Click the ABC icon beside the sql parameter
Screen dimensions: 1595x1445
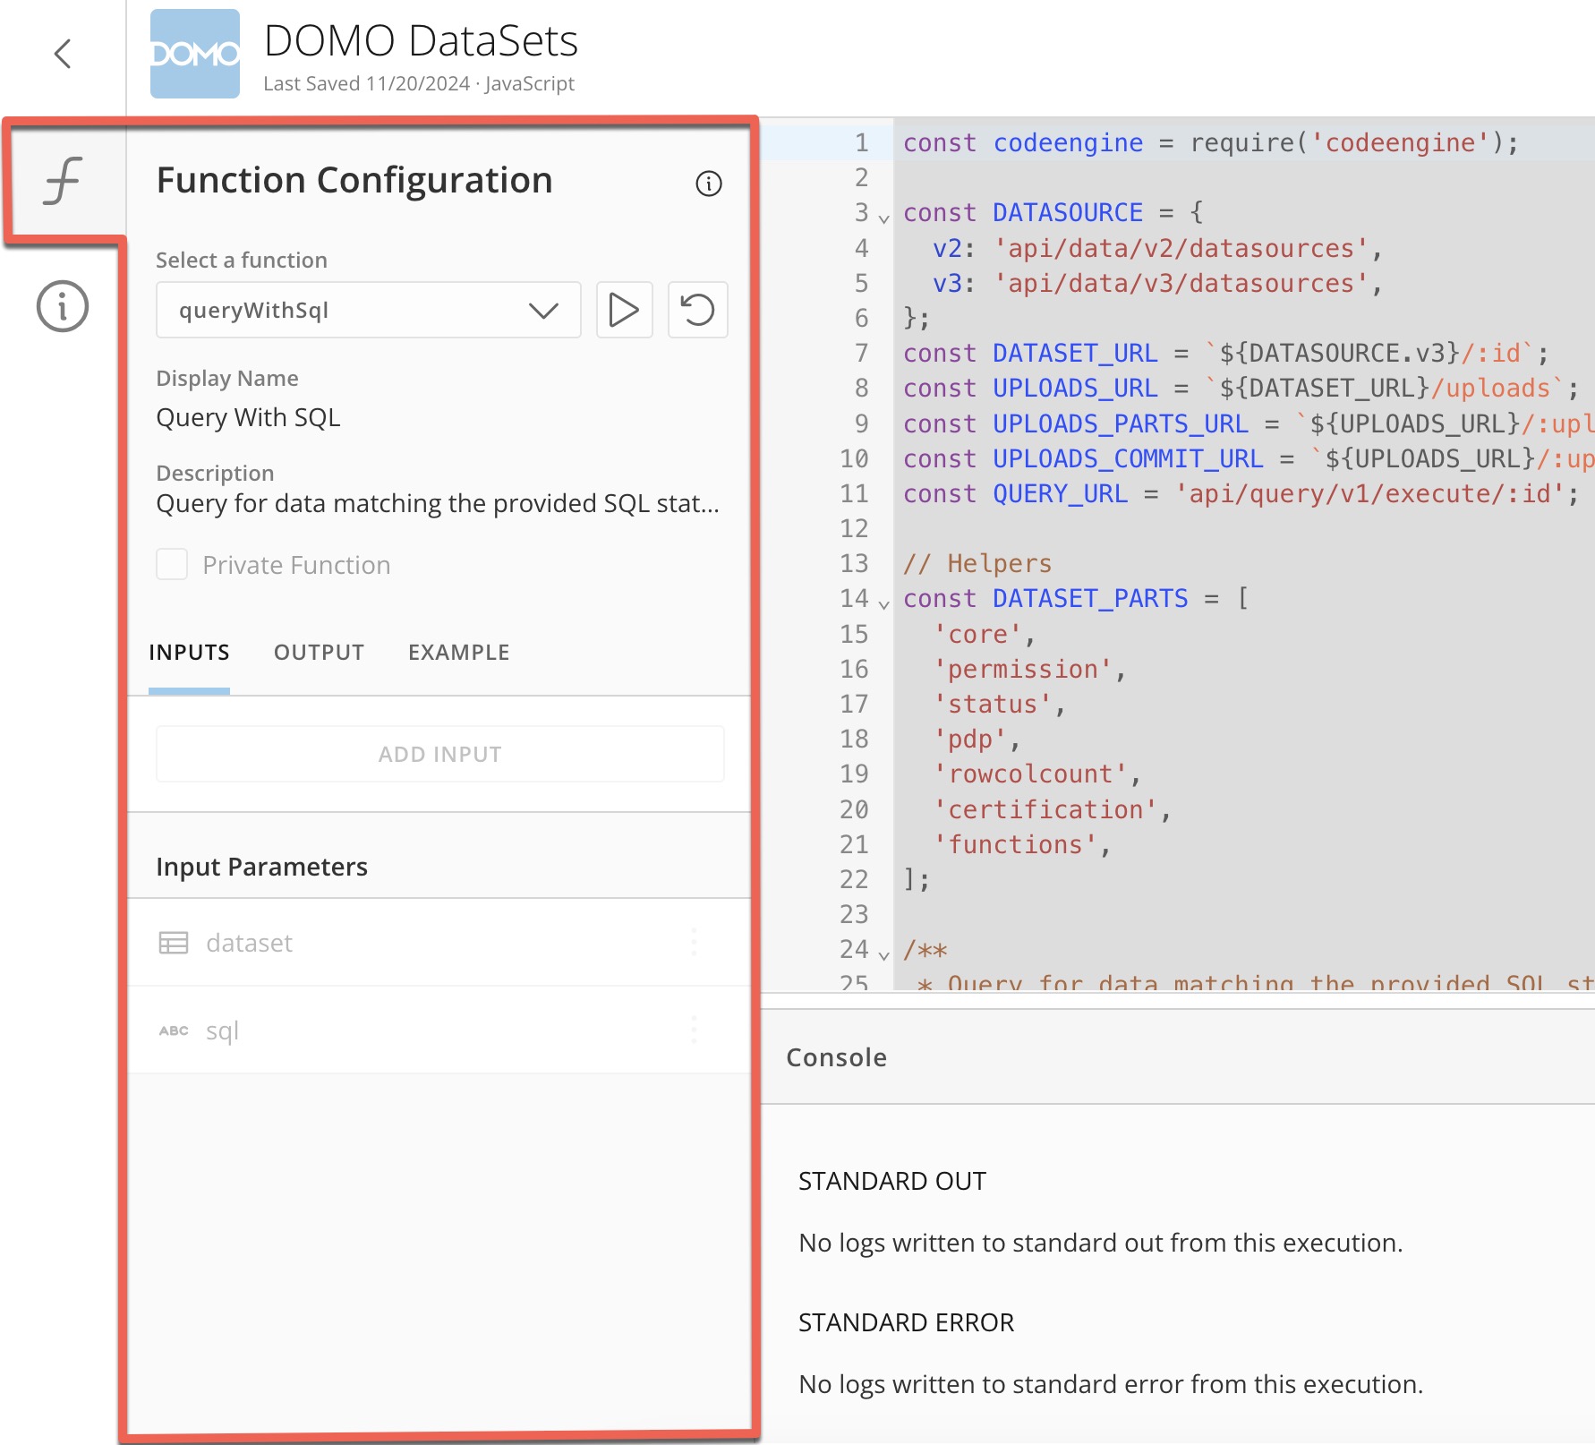point(174,1030)
